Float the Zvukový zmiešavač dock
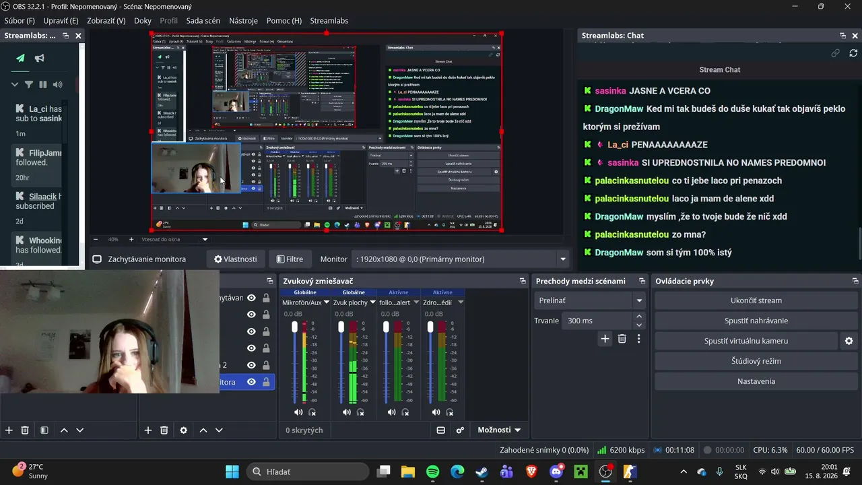This screenshot has height=485, width=862. tap(523, 281)
